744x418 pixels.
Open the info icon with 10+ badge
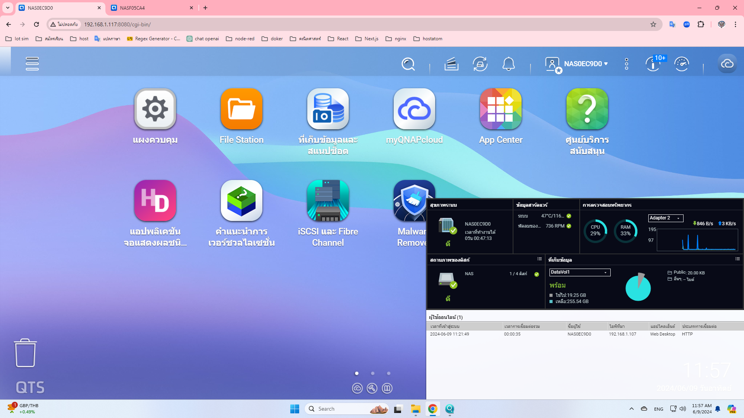[653, 64]
